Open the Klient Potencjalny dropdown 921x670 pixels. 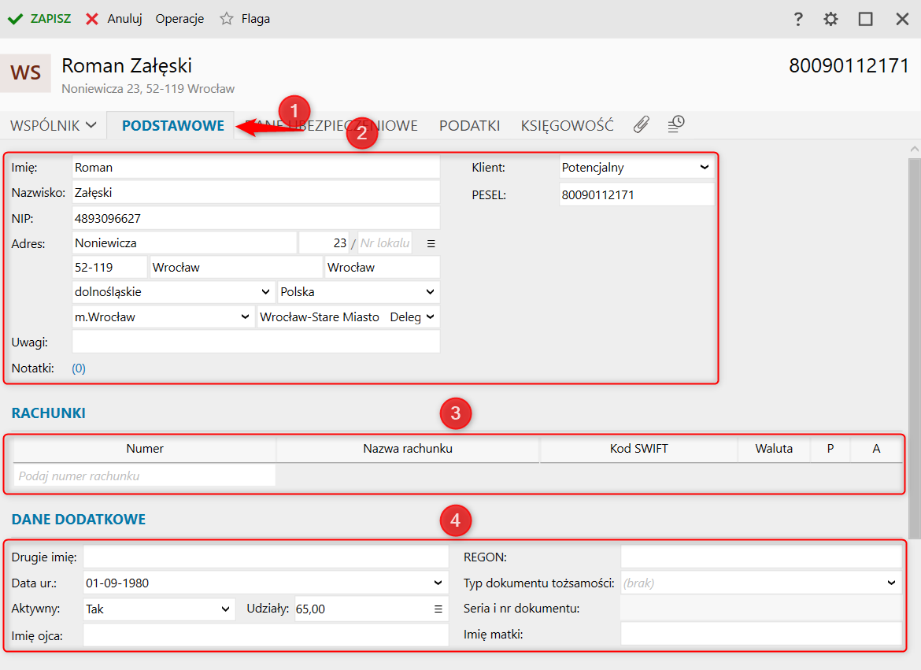(x=637, y=168)
